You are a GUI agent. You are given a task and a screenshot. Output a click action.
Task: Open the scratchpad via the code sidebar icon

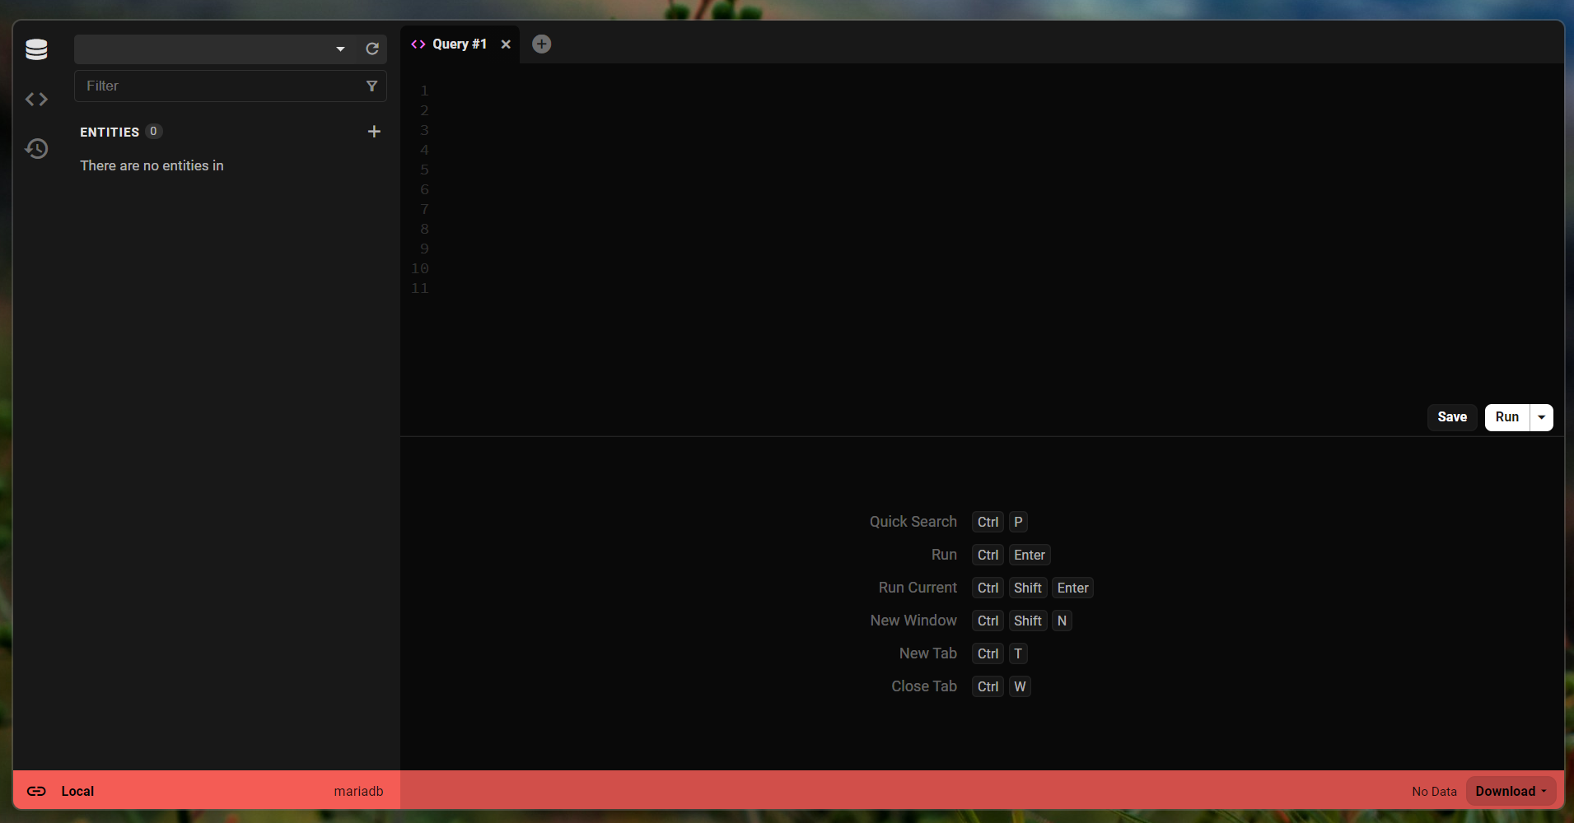[x=36, y=99]
